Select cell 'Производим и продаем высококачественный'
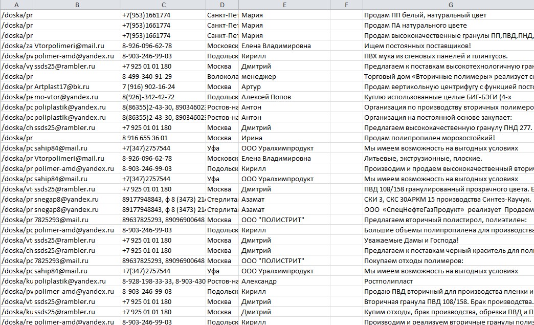This screenshot has height=325, width=534. [449, 168]
